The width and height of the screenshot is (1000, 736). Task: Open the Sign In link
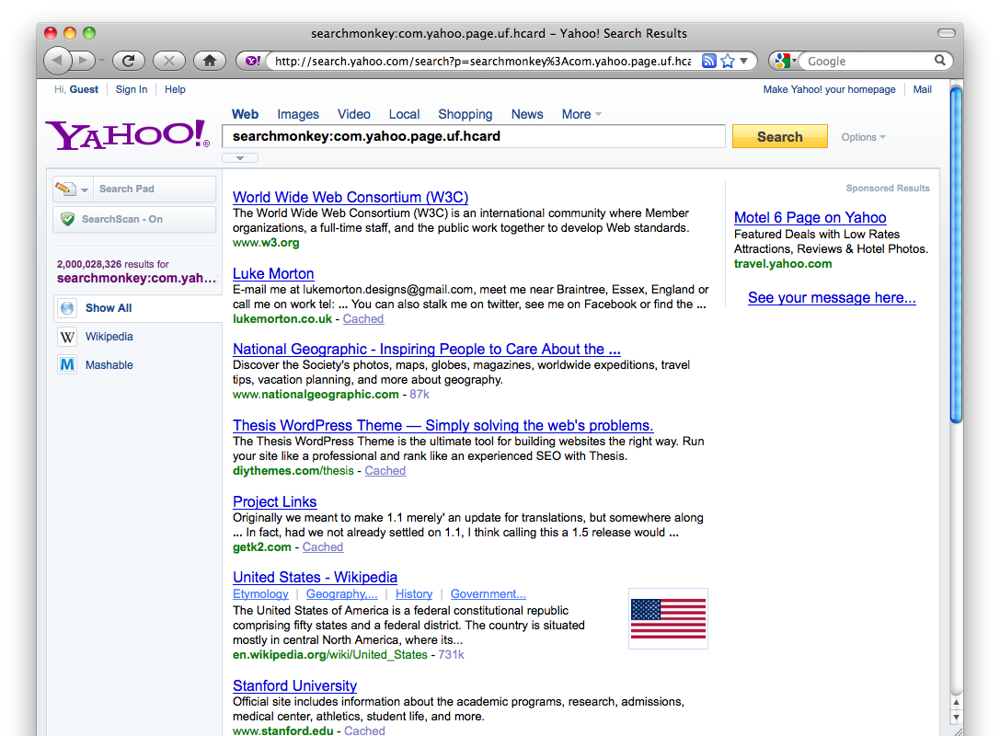pyautogui.click(x=132, y=89)
